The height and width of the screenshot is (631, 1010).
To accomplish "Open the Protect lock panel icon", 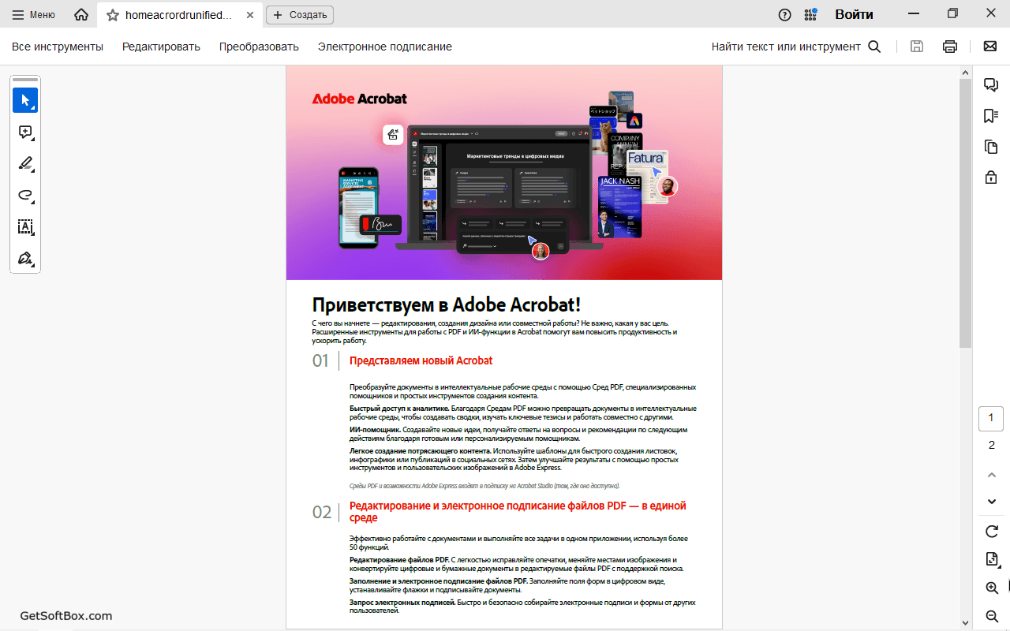I will [x=991, y=177].
